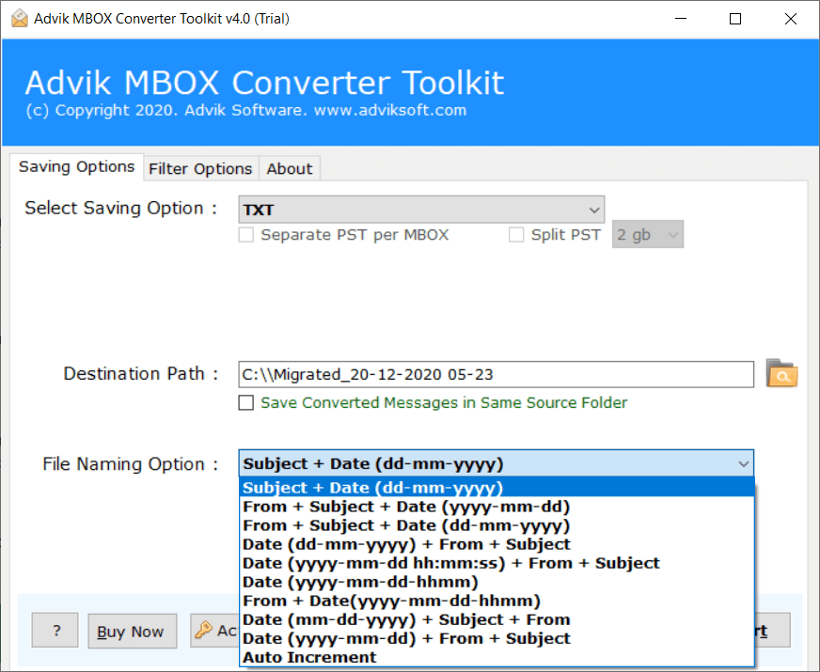Viewport: 820px width, 672px height.
Task: Pick From + Date(yyyy-mm-dd-hhmm) naming option
Action: 497,601
